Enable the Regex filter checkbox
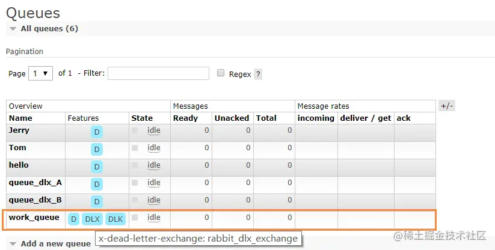This screenshot has height=250, width=495. point(221,73)
